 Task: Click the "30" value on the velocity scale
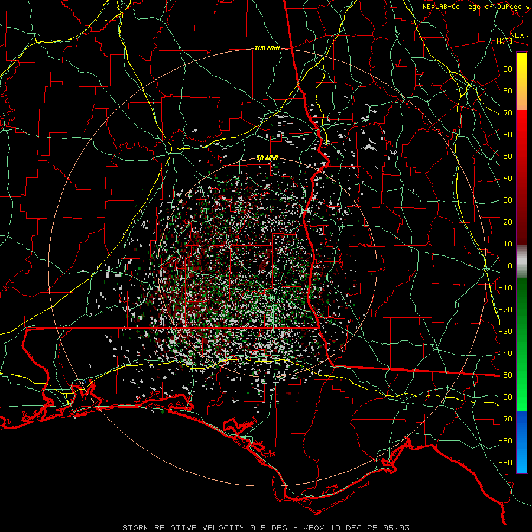point(508,200)
